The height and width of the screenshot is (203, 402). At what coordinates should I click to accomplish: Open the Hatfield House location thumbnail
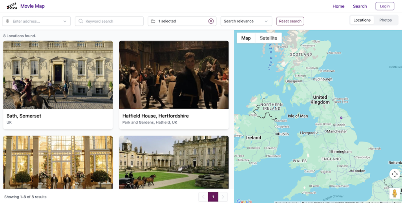point(174,75)
